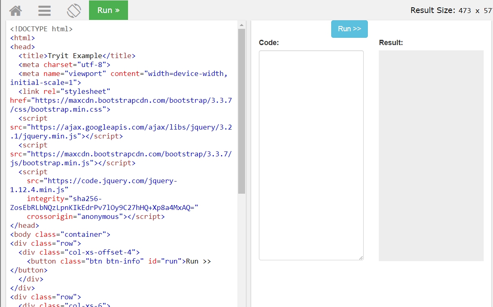Click the 'body class="container"' line

pos(60,235)
